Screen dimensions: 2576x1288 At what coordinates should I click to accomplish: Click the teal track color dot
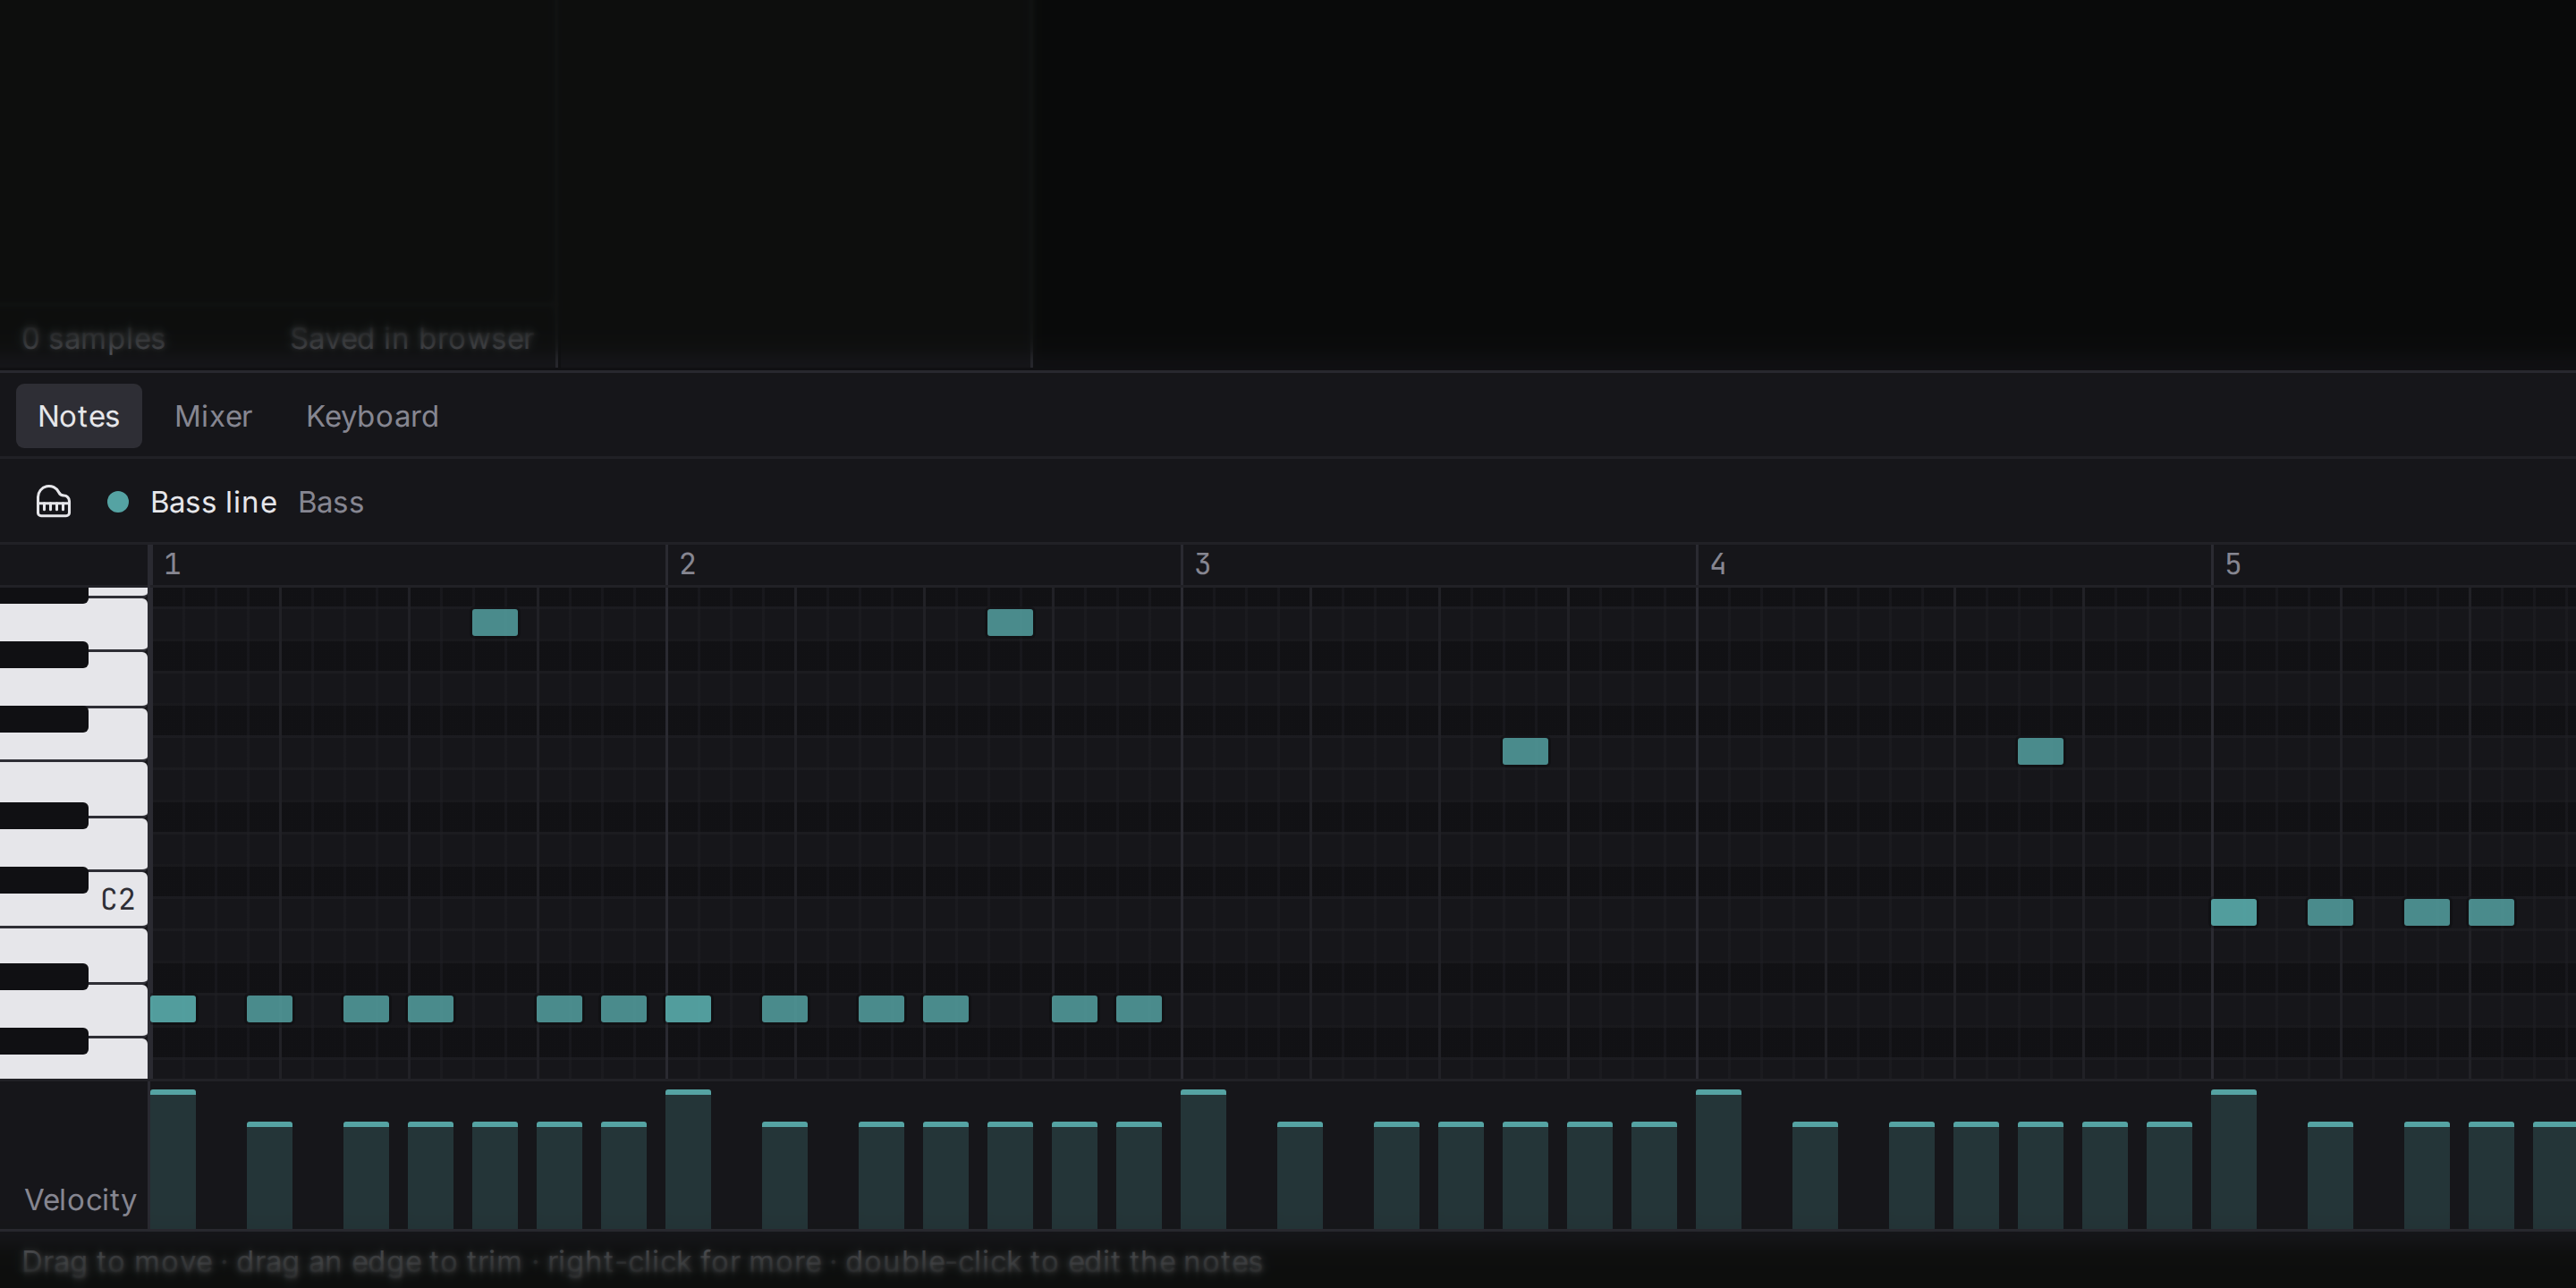[x=118, y=502]
